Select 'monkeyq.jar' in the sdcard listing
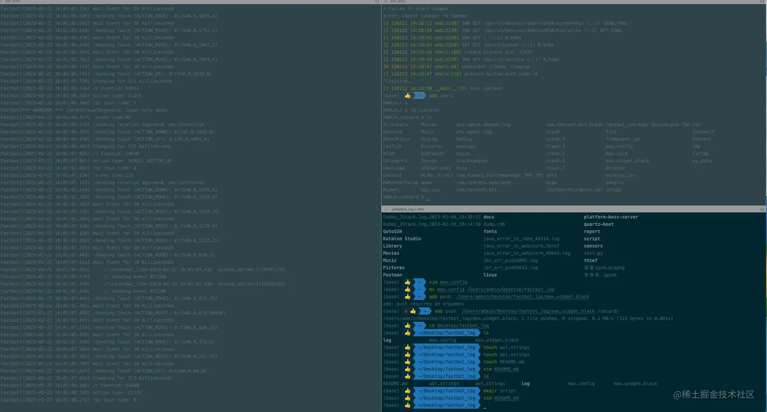 pyautogui.click(x=620, y=176)
